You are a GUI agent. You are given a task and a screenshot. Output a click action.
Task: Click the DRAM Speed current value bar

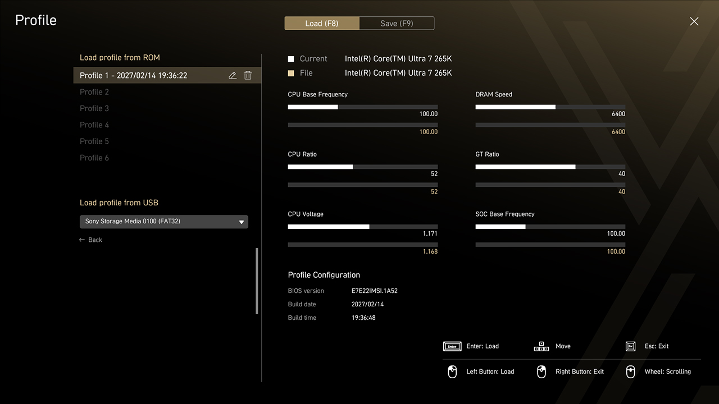tap(550, 107)
